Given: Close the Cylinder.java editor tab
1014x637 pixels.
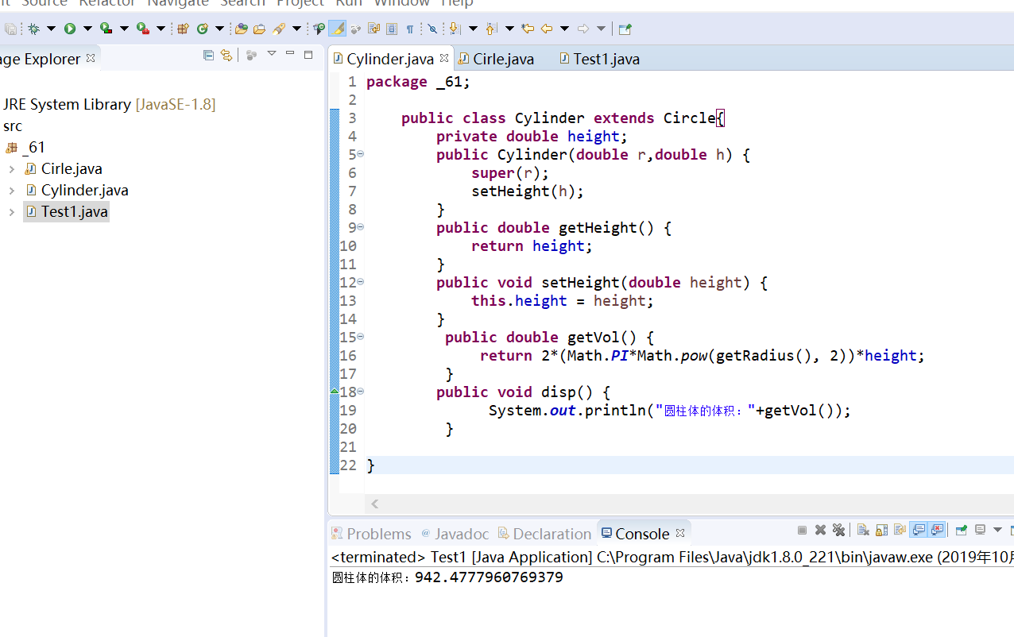Looking at the screenshot, I should 444,58.
